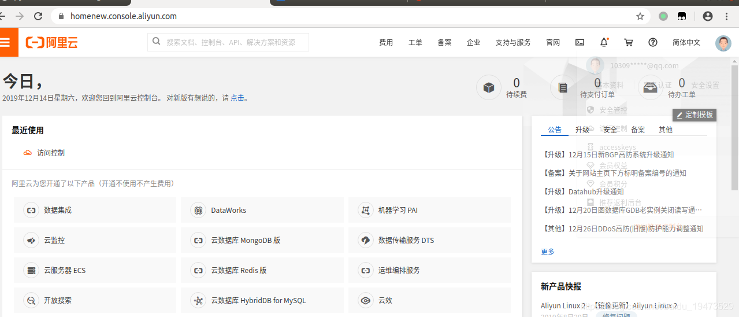Click 更多 to see more announcements
Viewport: 739px width, 317px height.
point(548,252)
